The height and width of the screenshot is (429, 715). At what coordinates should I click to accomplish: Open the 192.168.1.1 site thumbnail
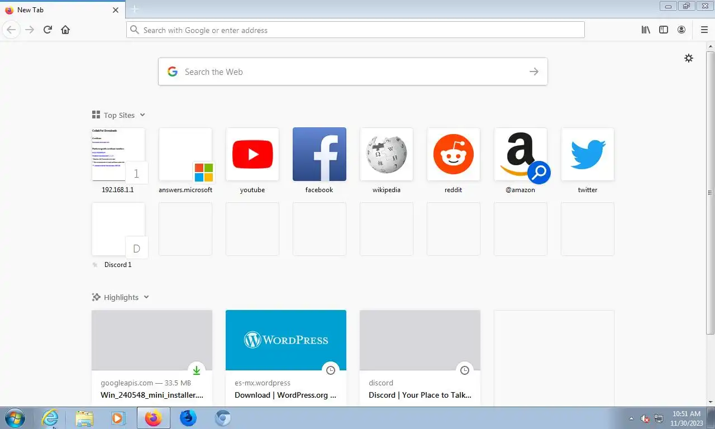coord(118,154)
